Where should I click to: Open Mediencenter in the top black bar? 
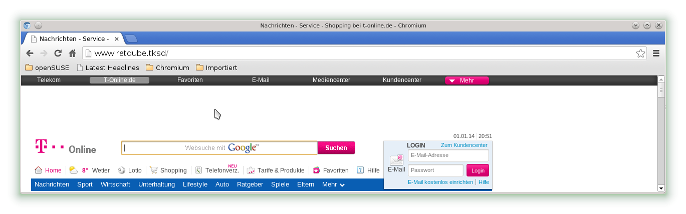pos(331,80)
